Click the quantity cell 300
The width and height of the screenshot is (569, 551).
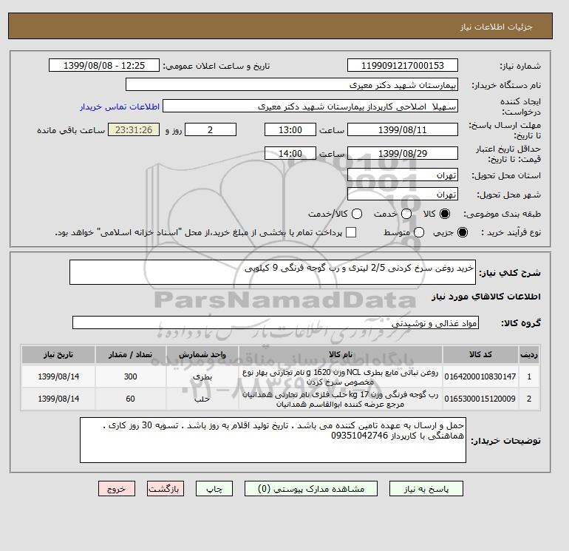[x=131, y=376]
